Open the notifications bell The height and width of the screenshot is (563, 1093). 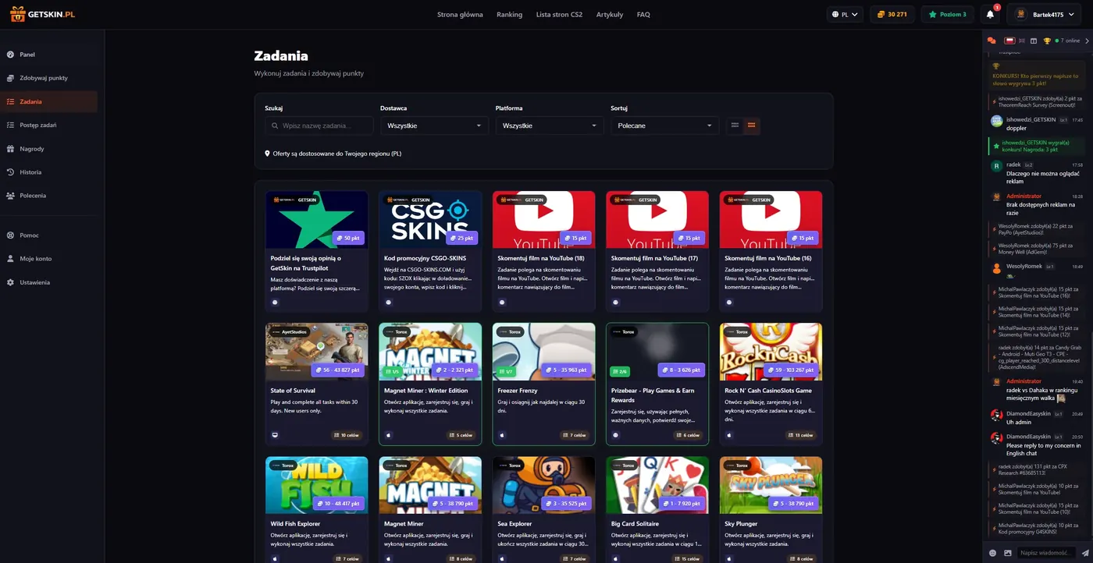tap(991, 14)
